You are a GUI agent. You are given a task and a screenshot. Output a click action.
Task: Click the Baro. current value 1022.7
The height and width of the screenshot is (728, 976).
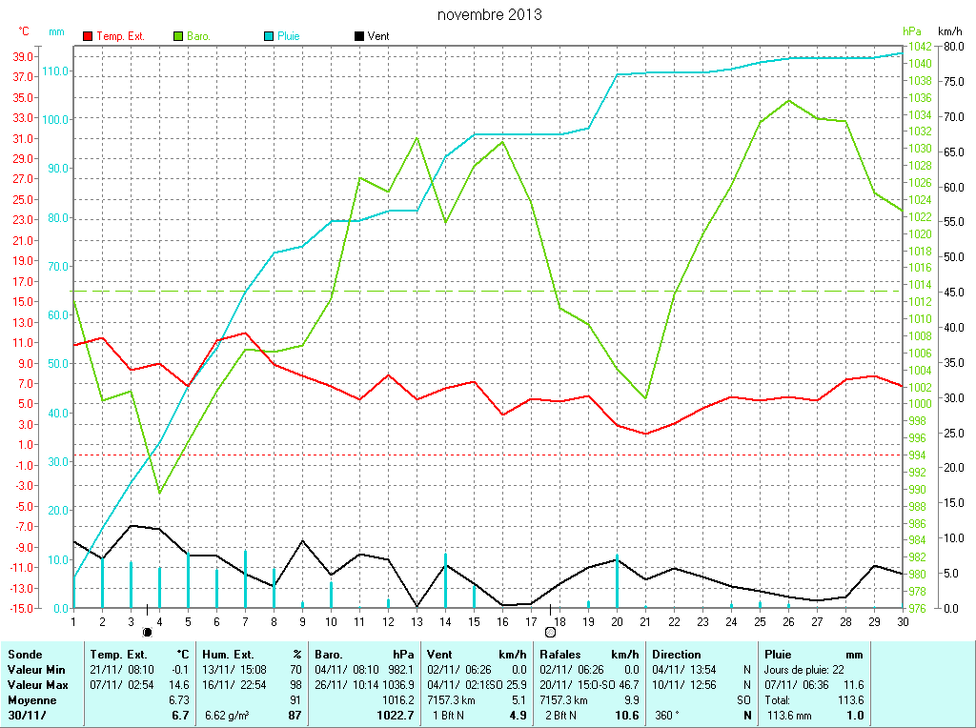(395, 715)
